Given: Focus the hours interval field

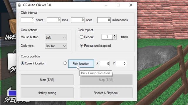Looking at the screenshot, I should click(27, 20).
